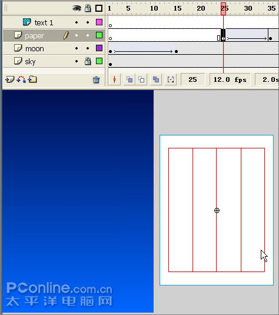Click the Insert Layer icon
This screenshot has width=279, height=315.
(x=9, y=79)
